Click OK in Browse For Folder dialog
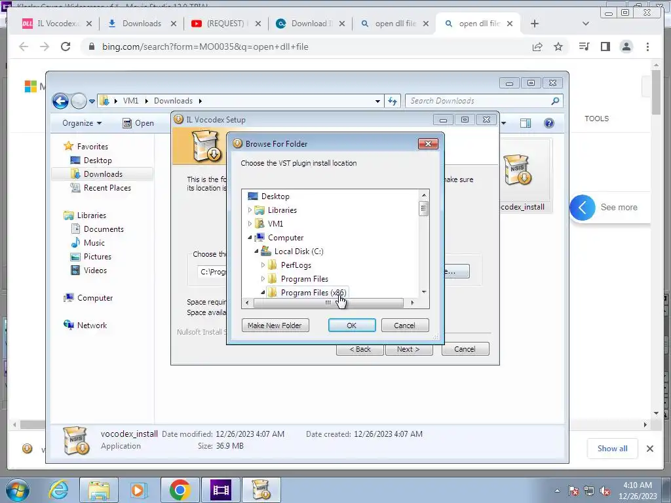 352,325
